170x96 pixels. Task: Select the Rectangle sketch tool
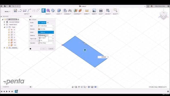(x=25, y=11)
